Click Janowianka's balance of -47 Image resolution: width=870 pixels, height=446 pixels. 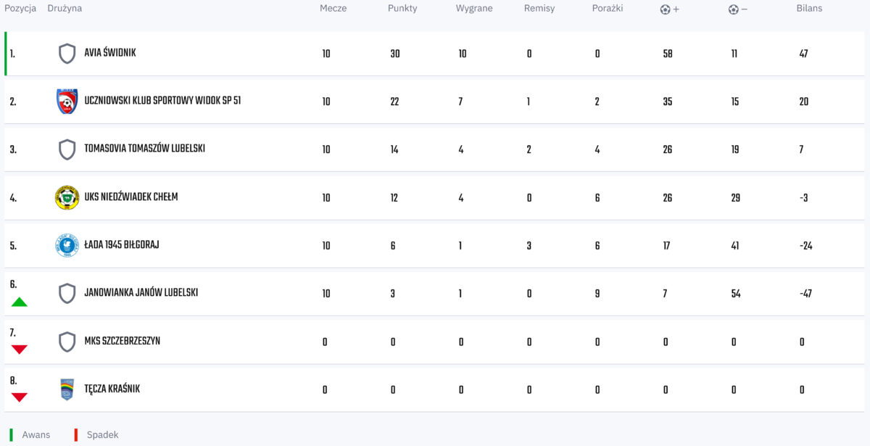(x=805, y=294)
